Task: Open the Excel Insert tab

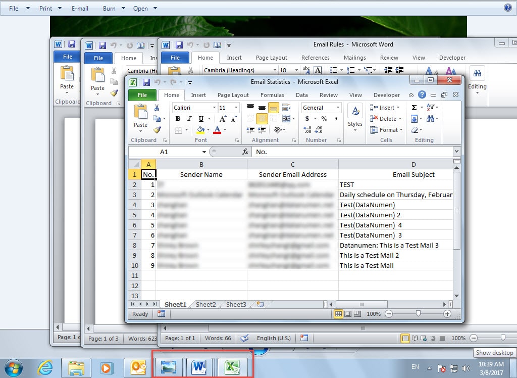Action: tap(198, 95)
